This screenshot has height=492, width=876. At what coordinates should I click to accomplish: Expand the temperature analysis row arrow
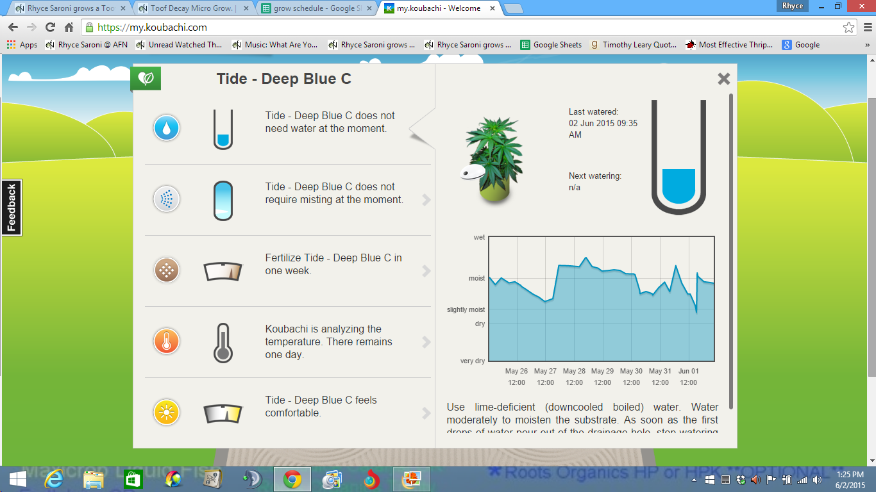tap(426, 342)
